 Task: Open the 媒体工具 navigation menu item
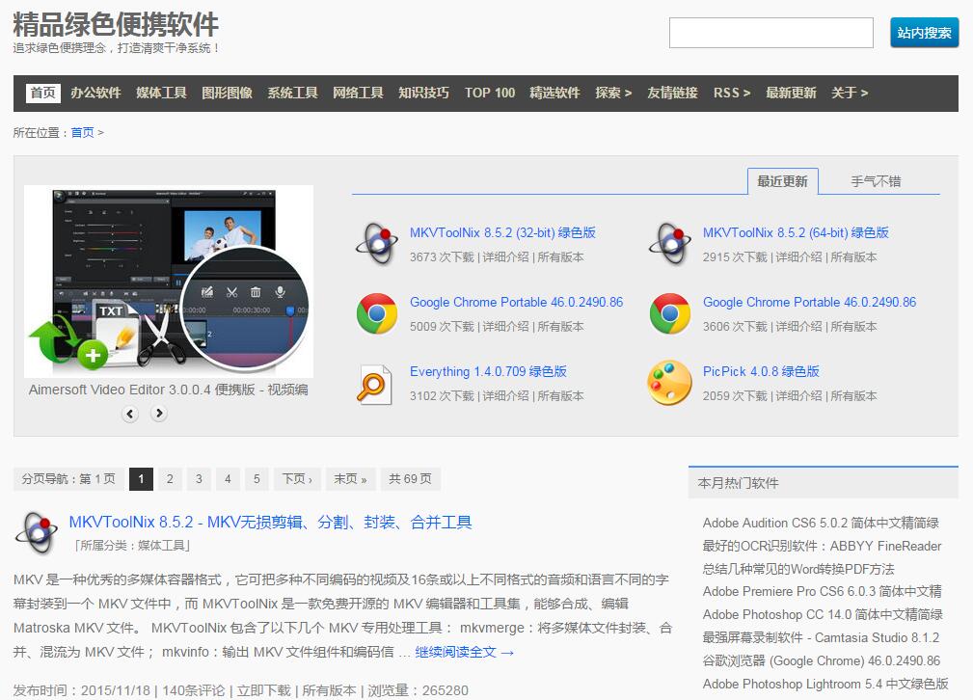coord(161,94)
